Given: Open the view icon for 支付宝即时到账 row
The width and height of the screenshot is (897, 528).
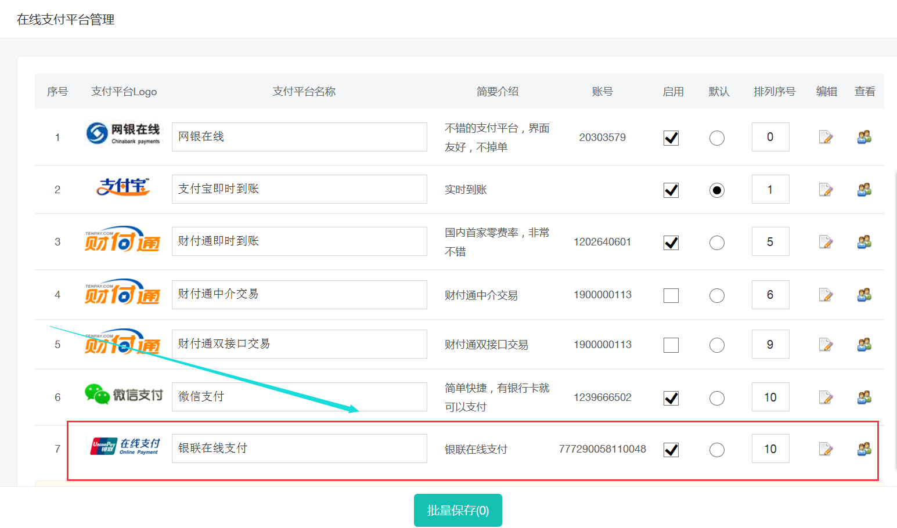Looking at the screenshot, I should (x=864, y=190).
